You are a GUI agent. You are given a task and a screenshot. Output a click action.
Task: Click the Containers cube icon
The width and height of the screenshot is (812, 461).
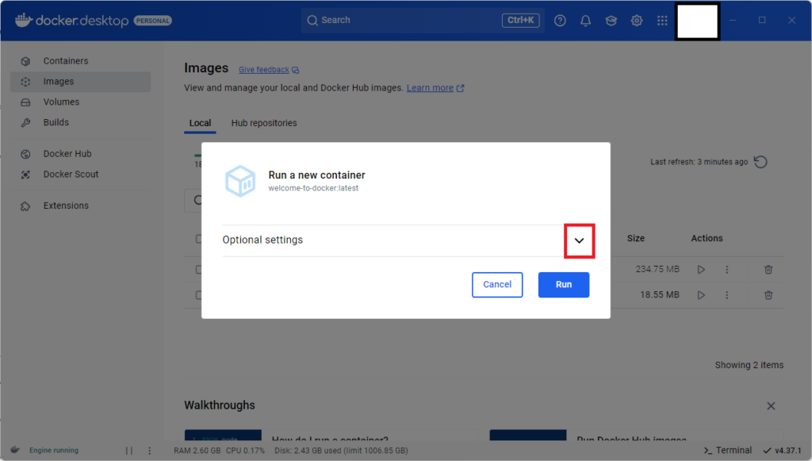[x=25, y=61]
